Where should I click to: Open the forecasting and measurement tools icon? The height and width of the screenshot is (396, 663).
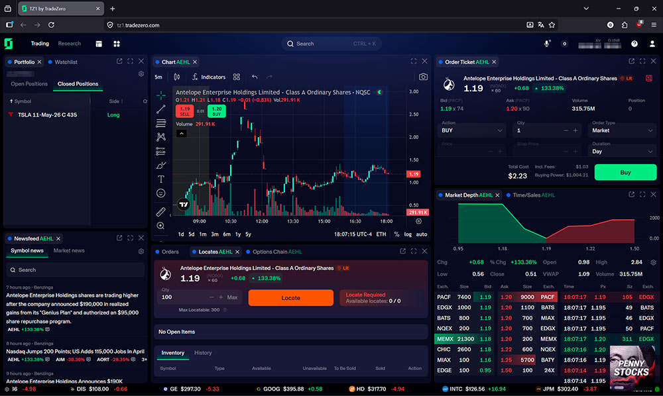pos(160,151)
